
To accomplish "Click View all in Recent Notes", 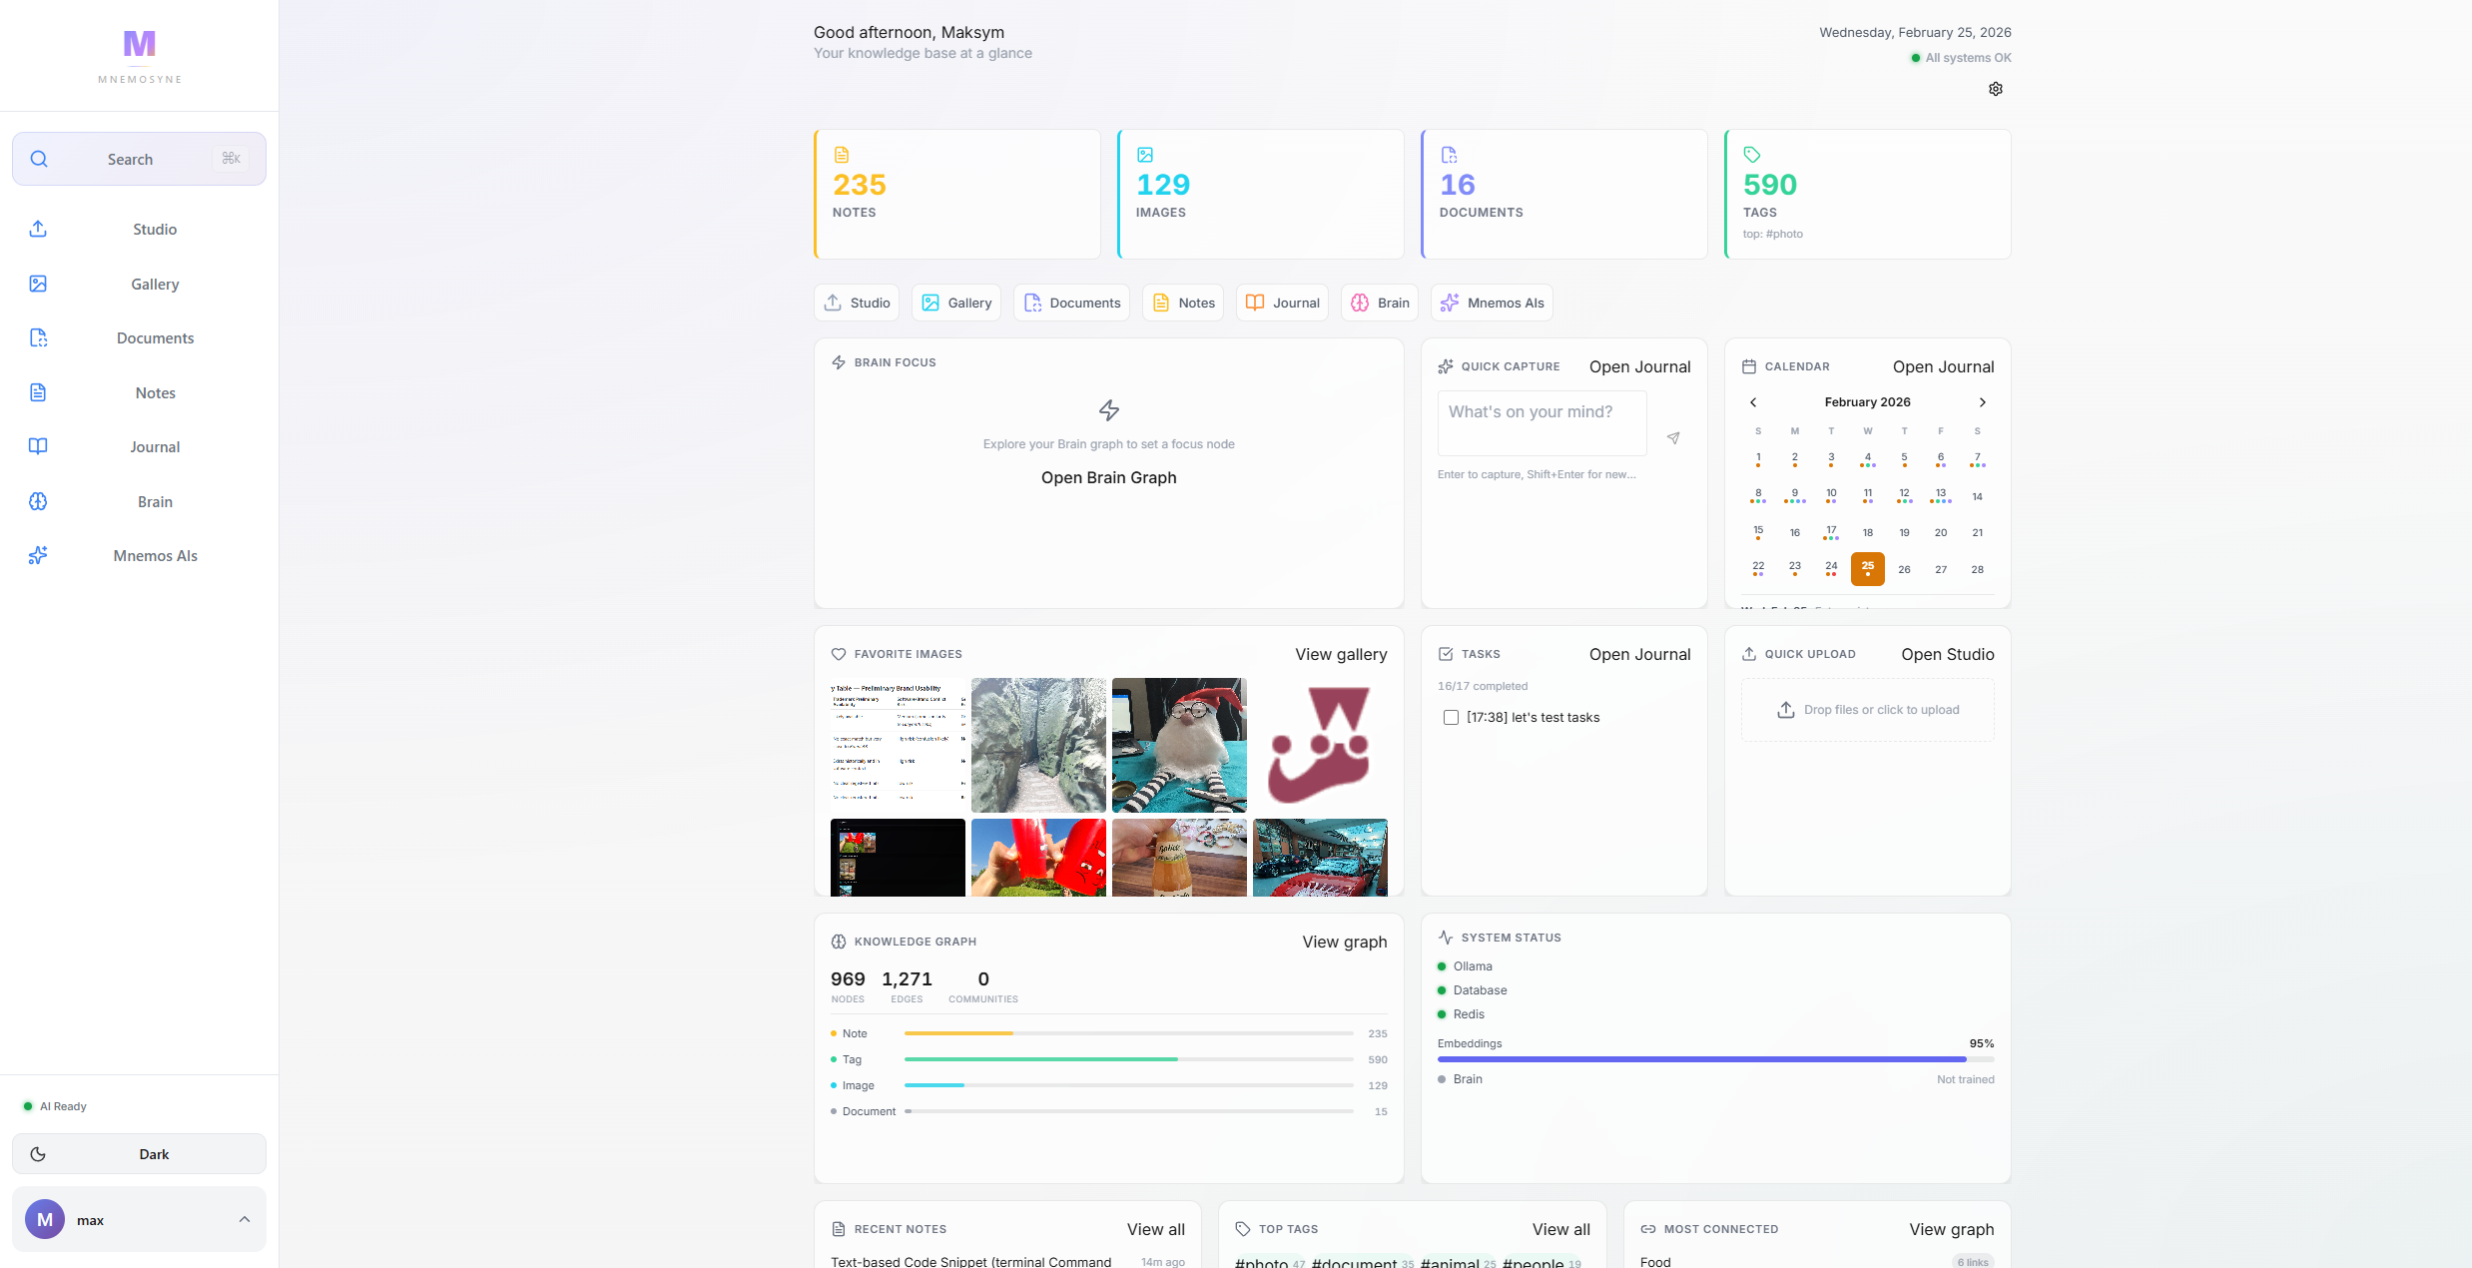I will click(1156, 1230).
